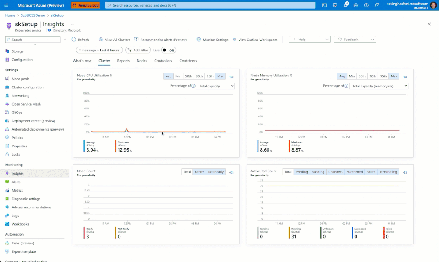Open the Azure portal hamburger menu
Viewport: 439px width, 262px height.
pos(6,5)
